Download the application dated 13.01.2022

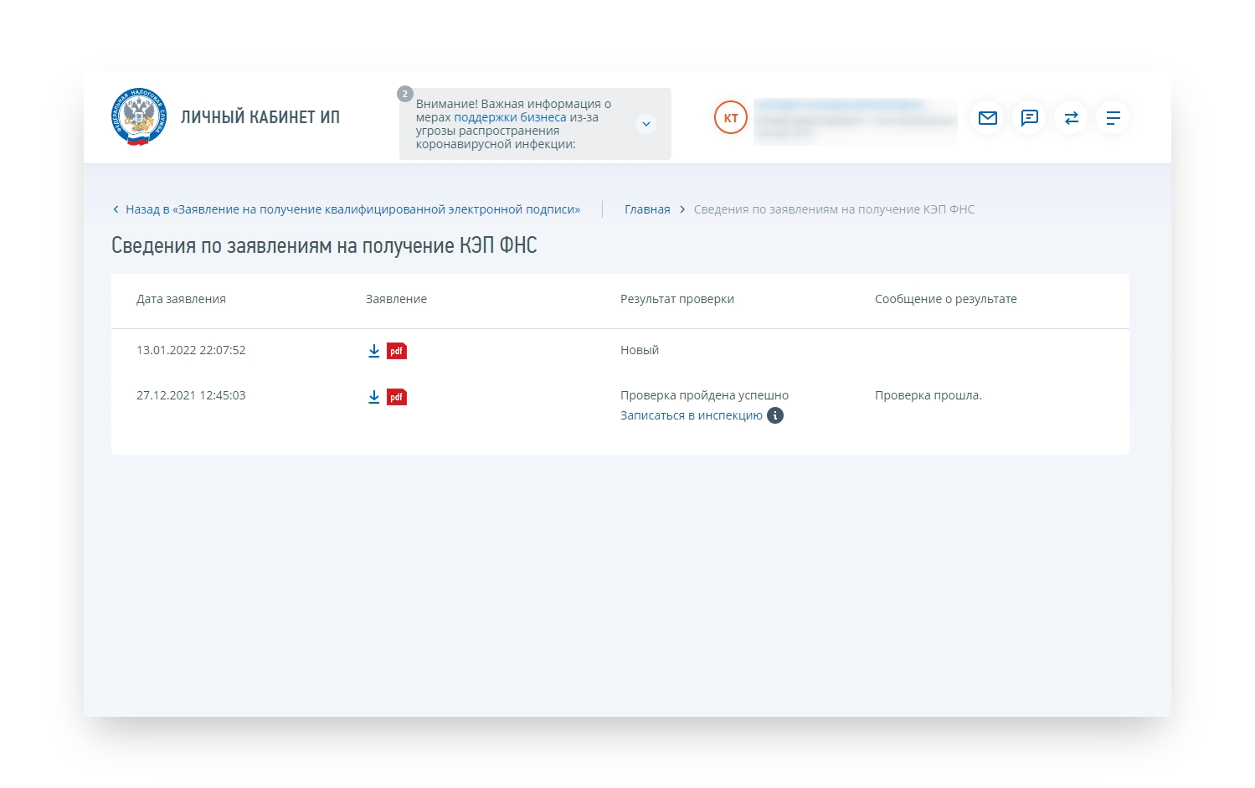[374, 351]
